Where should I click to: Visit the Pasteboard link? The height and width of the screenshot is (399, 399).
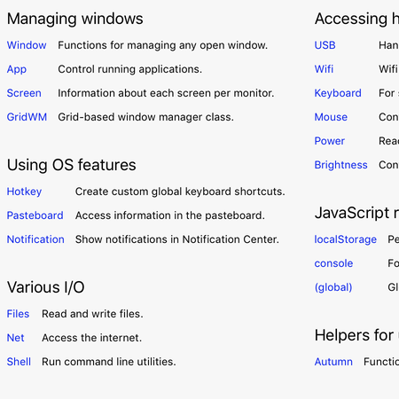[35, 215]
